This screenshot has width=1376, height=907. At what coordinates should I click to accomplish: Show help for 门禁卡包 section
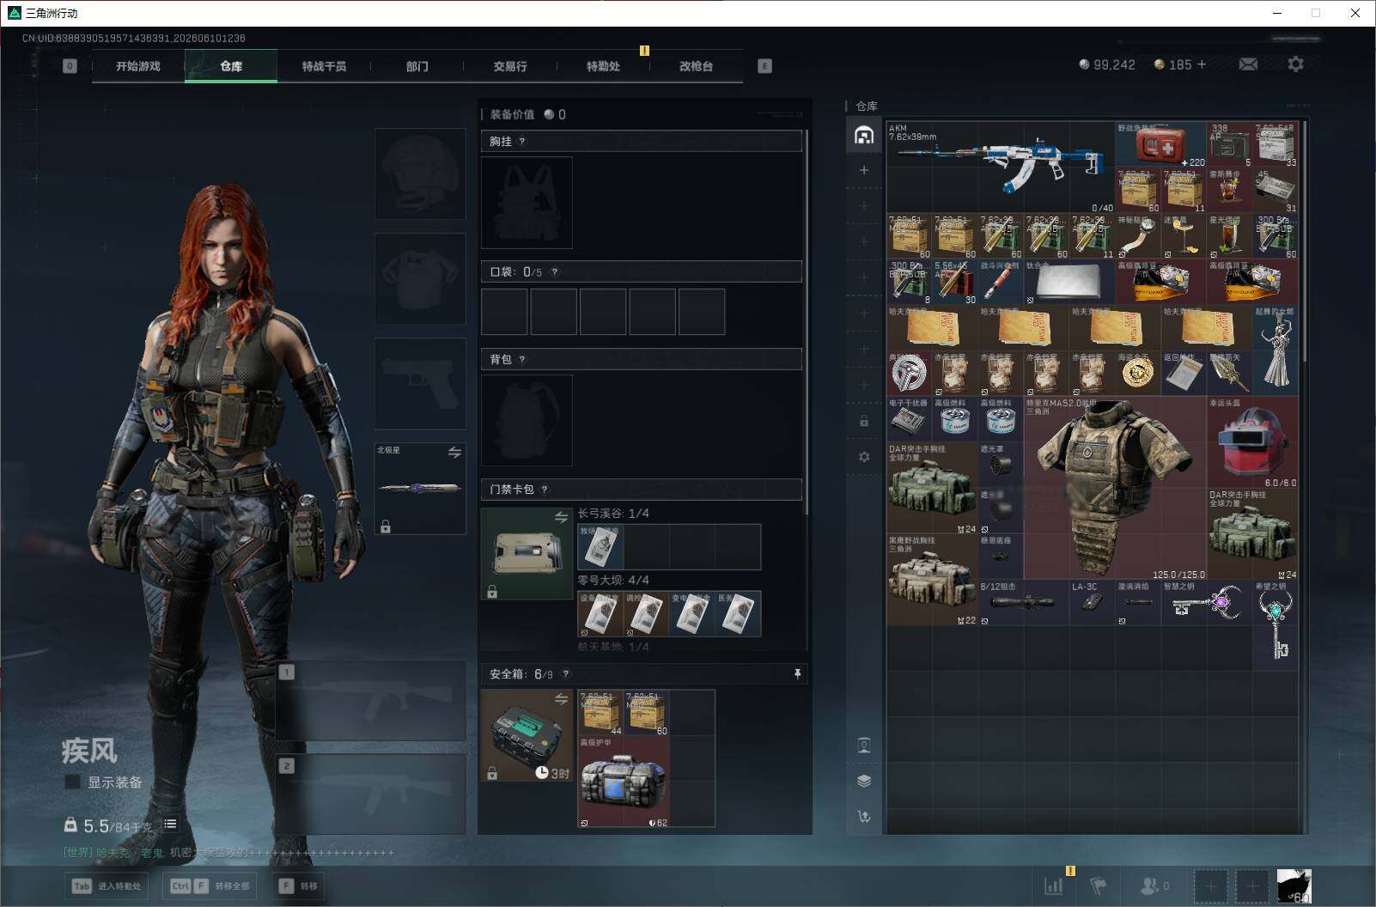(544, 490)
